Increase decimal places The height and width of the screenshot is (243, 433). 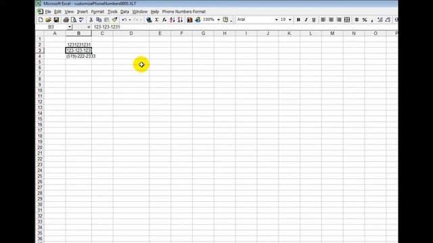pyautogui.click(x=380, y=20)
